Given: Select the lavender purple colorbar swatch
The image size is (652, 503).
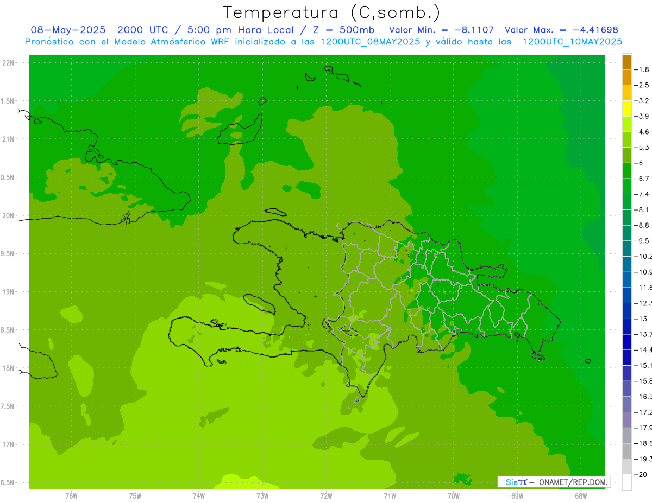Looking at the screenshot, I should (x=626, y=419).
